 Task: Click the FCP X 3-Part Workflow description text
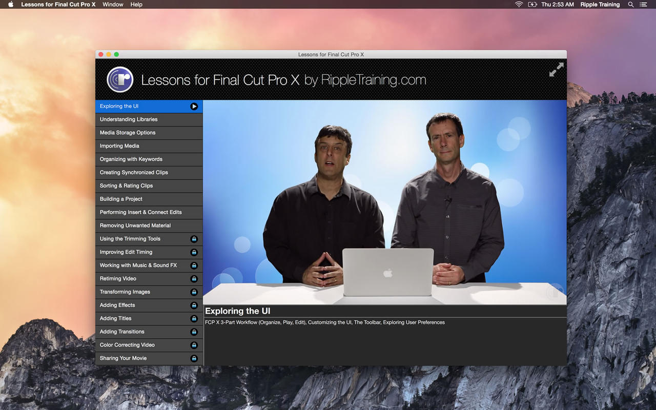[x=325, y=322]
